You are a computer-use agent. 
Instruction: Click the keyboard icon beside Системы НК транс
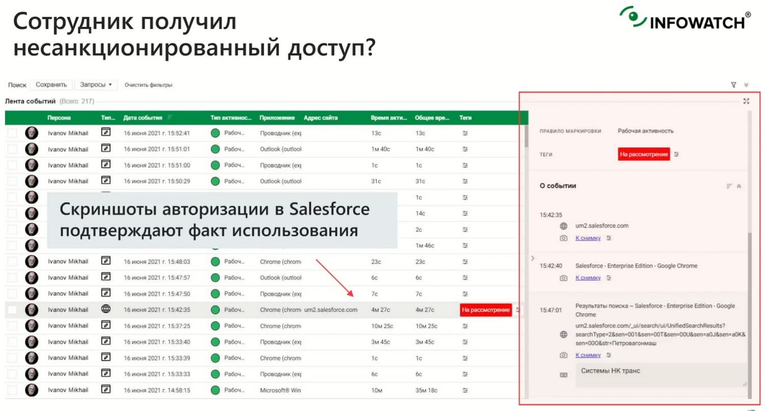564,375
